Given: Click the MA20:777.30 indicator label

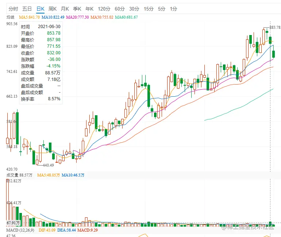Looking at the screenshot, I should (77, 17).
